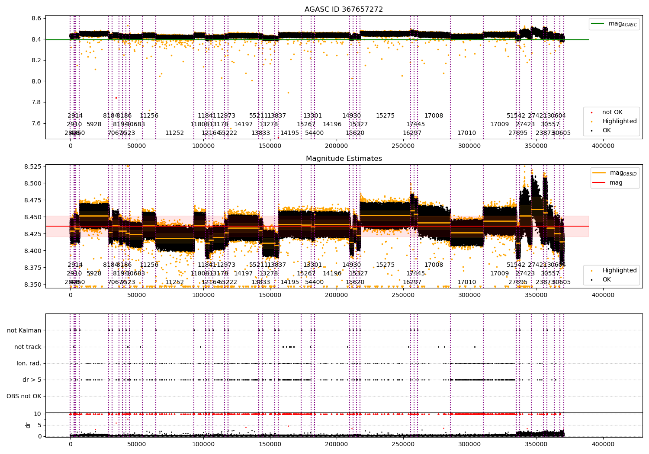Click the 8.6 tick label on top panel
The width and height of the screenshot is (649, 454).
click(x=36, y=19)
